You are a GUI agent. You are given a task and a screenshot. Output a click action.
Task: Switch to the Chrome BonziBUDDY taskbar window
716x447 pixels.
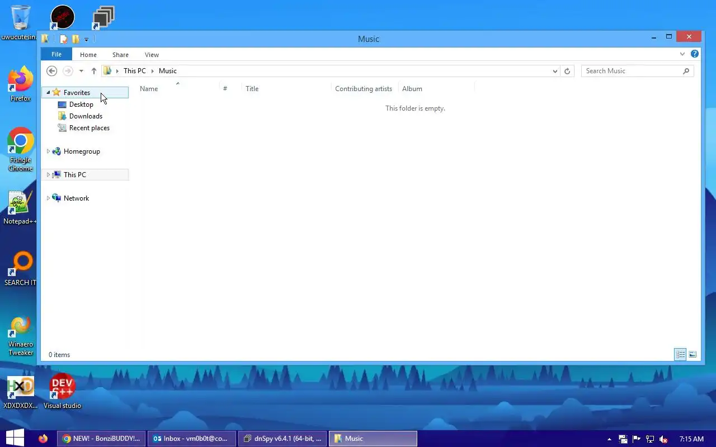tap(101, 439)
